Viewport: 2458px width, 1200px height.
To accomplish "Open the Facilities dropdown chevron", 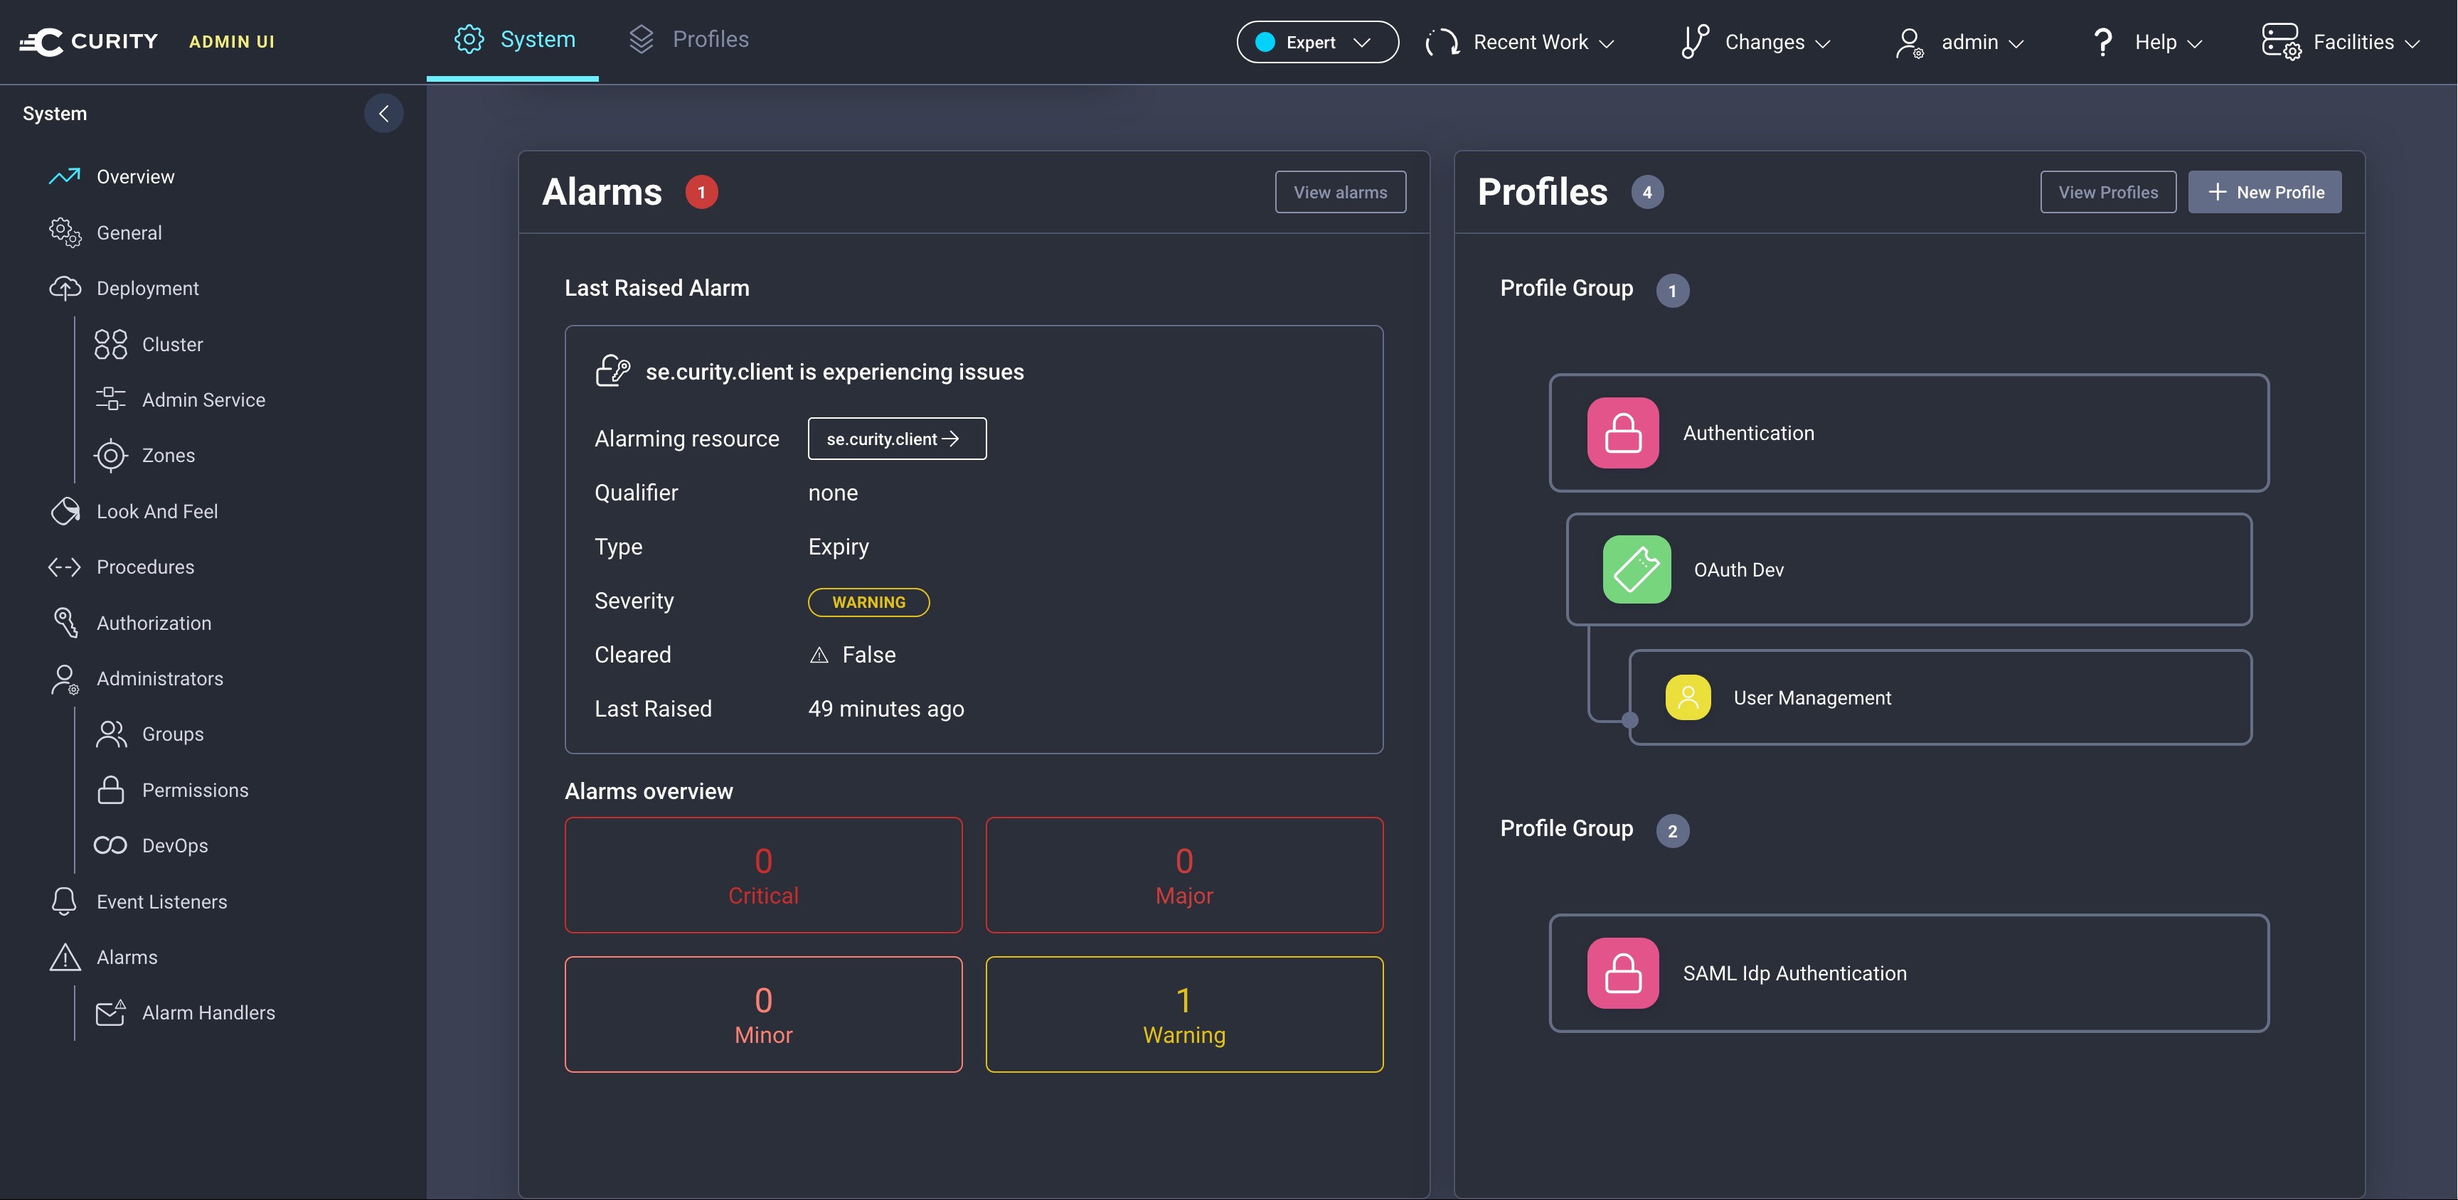I will click(x=2412, y=44).
